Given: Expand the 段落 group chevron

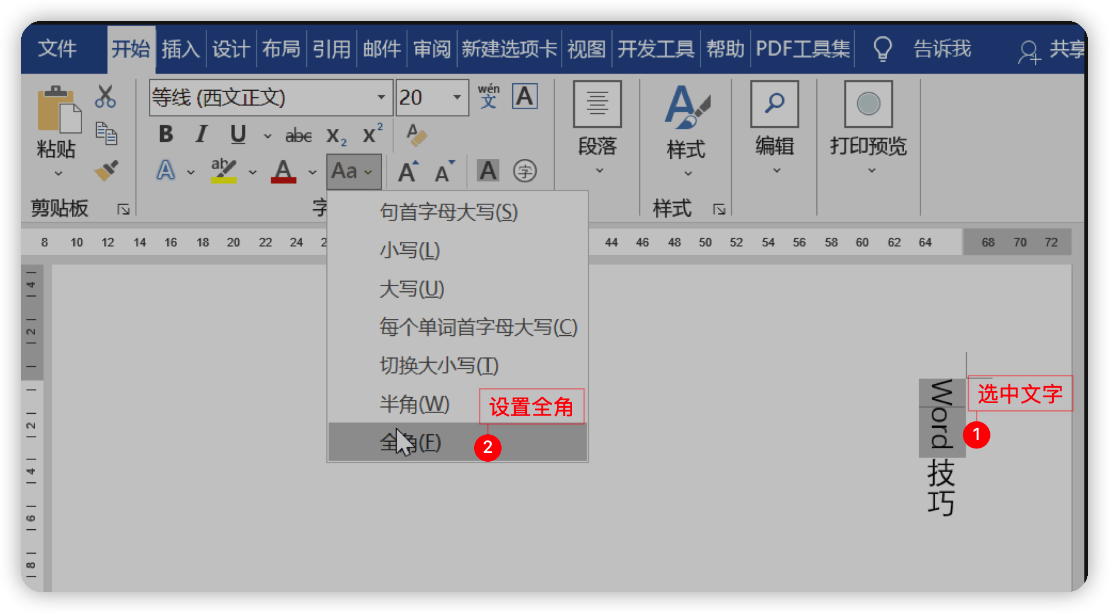Looking at the screenshot, I should click(x=599, y=171).
